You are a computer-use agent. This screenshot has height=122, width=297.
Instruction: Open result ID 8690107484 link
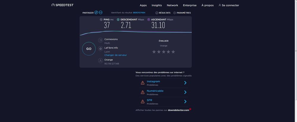click(x=139, y=13)
